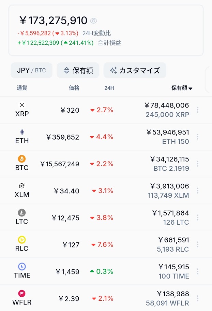This screenshot has height=311, width=212.
Task: Click the yellow RLC icon
Action: coord(22,240)
